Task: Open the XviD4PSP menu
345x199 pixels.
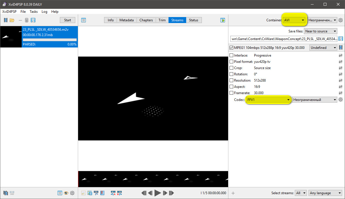Action: tap(9, 12)
